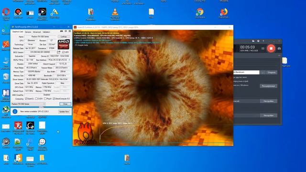Open the orange 'Б' app desktop icon

point(18,158)
